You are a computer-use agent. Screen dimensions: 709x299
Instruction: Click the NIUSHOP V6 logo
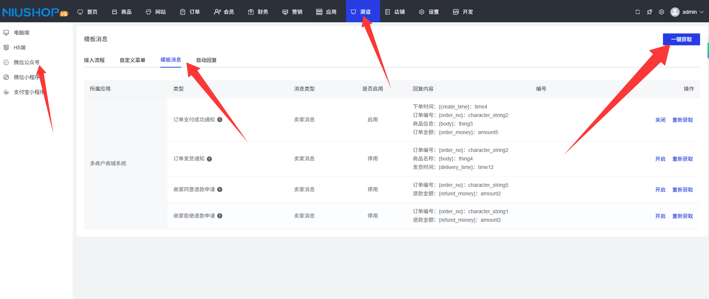coord(35,12)
